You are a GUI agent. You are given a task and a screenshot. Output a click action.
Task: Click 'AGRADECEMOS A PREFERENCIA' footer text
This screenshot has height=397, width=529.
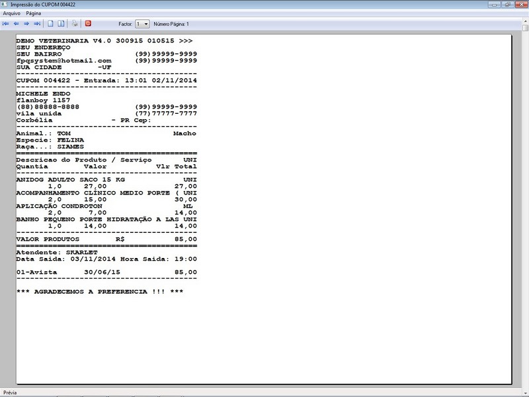(100, 292)
